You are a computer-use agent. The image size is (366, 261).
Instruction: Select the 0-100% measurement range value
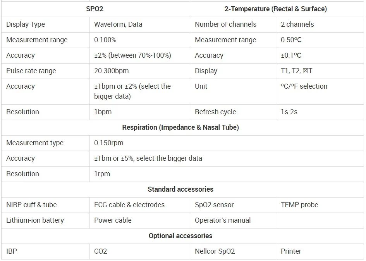tap(105, 39)
